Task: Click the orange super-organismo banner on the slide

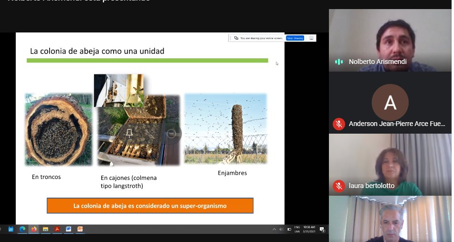Action: (150, 206)
